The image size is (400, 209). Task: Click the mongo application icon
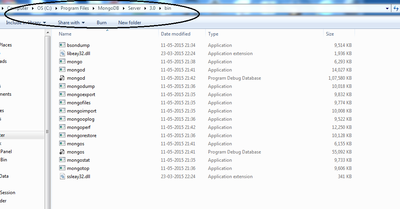[x=62, y=61]
